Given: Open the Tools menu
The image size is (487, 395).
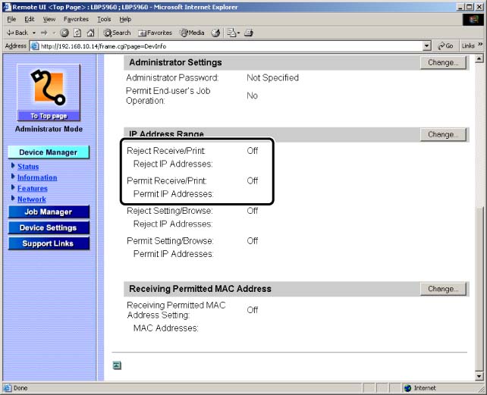Looking at the screenshot, I should tap(103, 19).
